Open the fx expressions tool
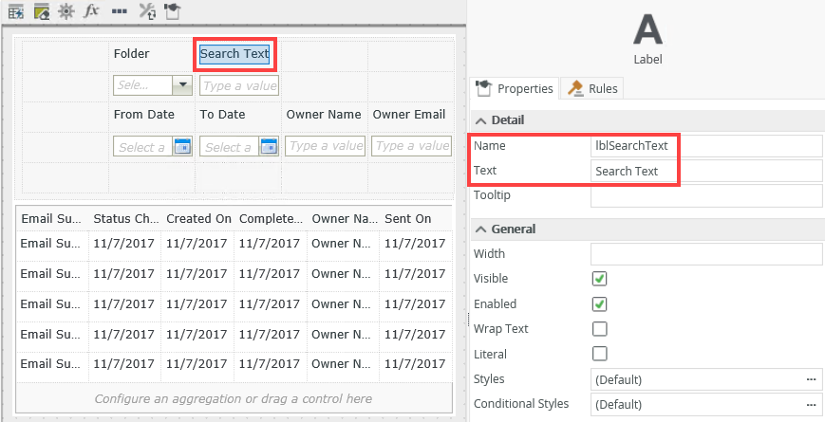The image size is (825, 422). click(x=91, y=11)
